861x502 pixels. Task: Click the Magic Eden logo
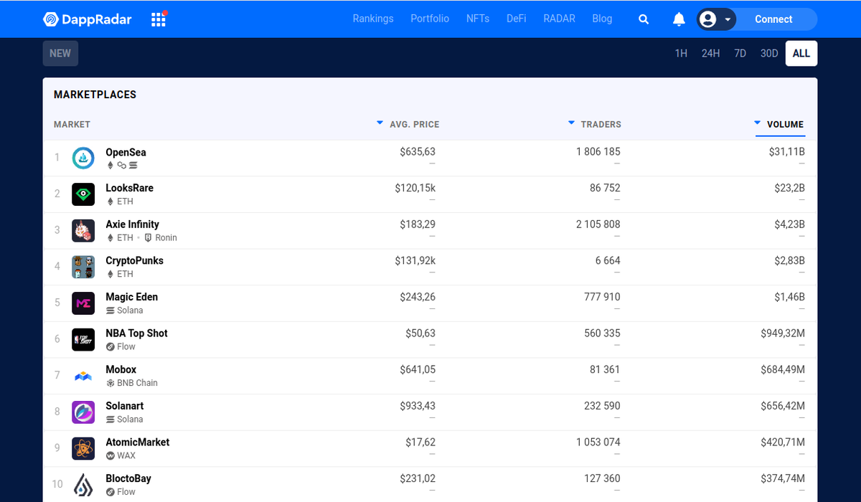coord(83,303)
